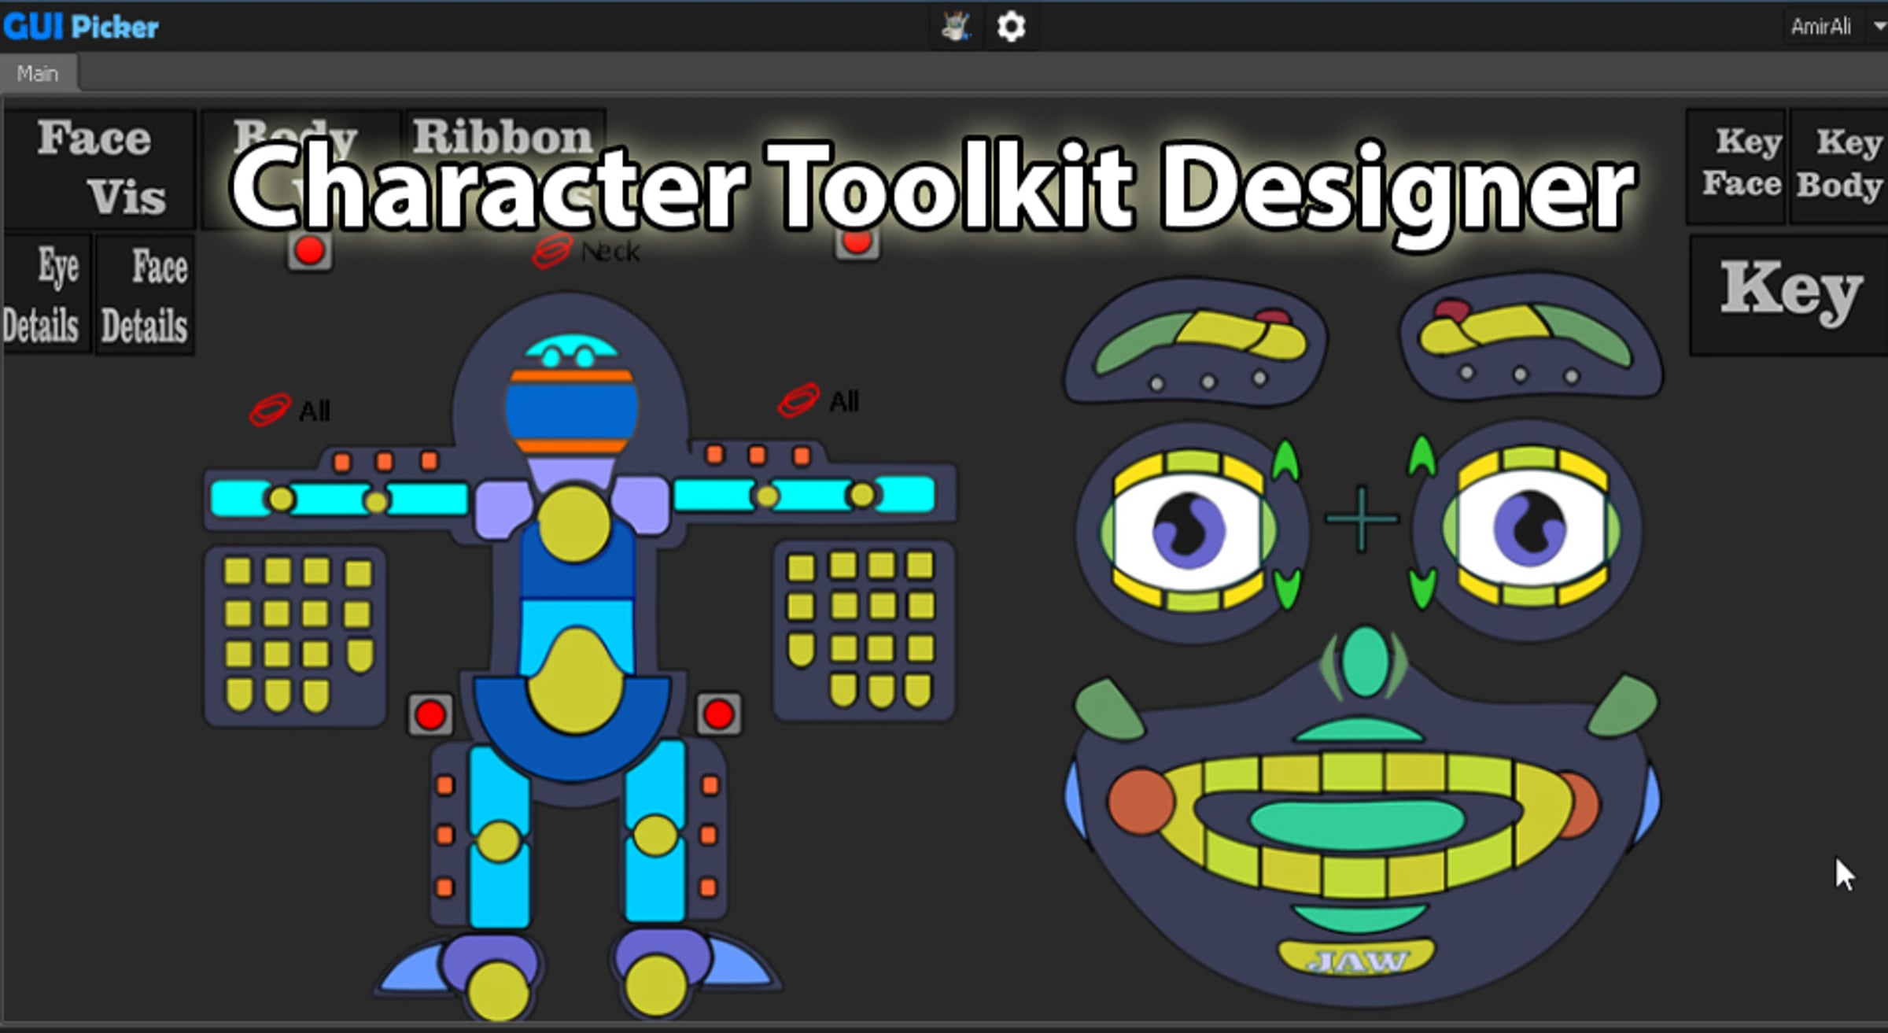
Task: Select the teal nose control on face
Action: 1365,662
